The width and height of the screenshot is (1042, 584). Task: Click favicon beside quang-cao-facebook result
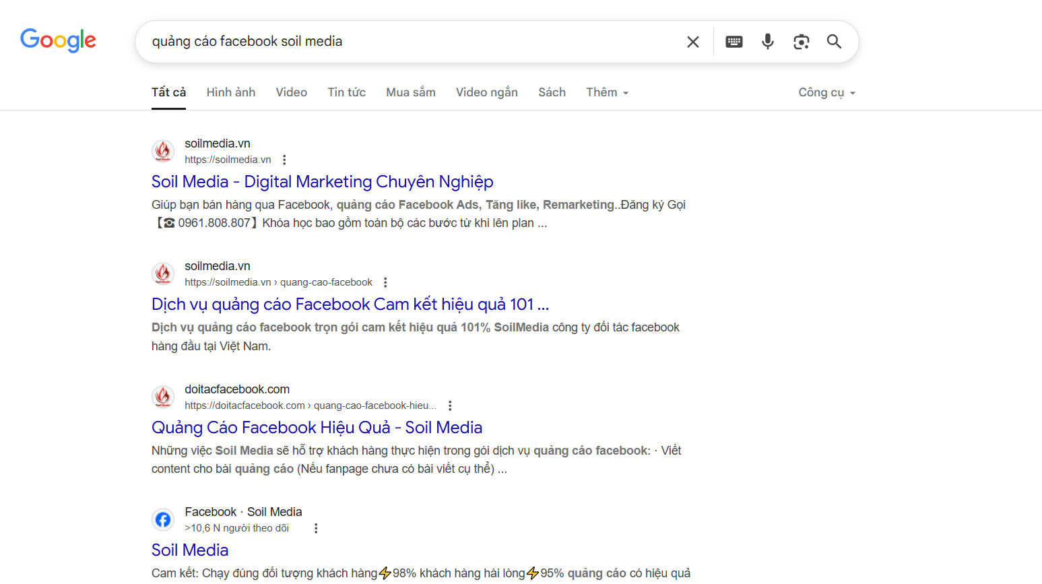point(163,273)
